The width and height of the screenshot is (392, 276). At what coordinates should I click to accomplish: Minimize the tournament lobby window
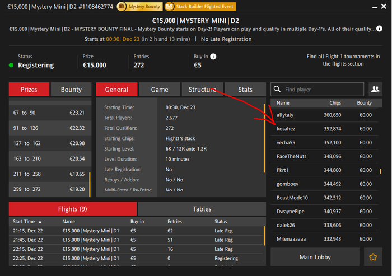(x=375, y=7)
